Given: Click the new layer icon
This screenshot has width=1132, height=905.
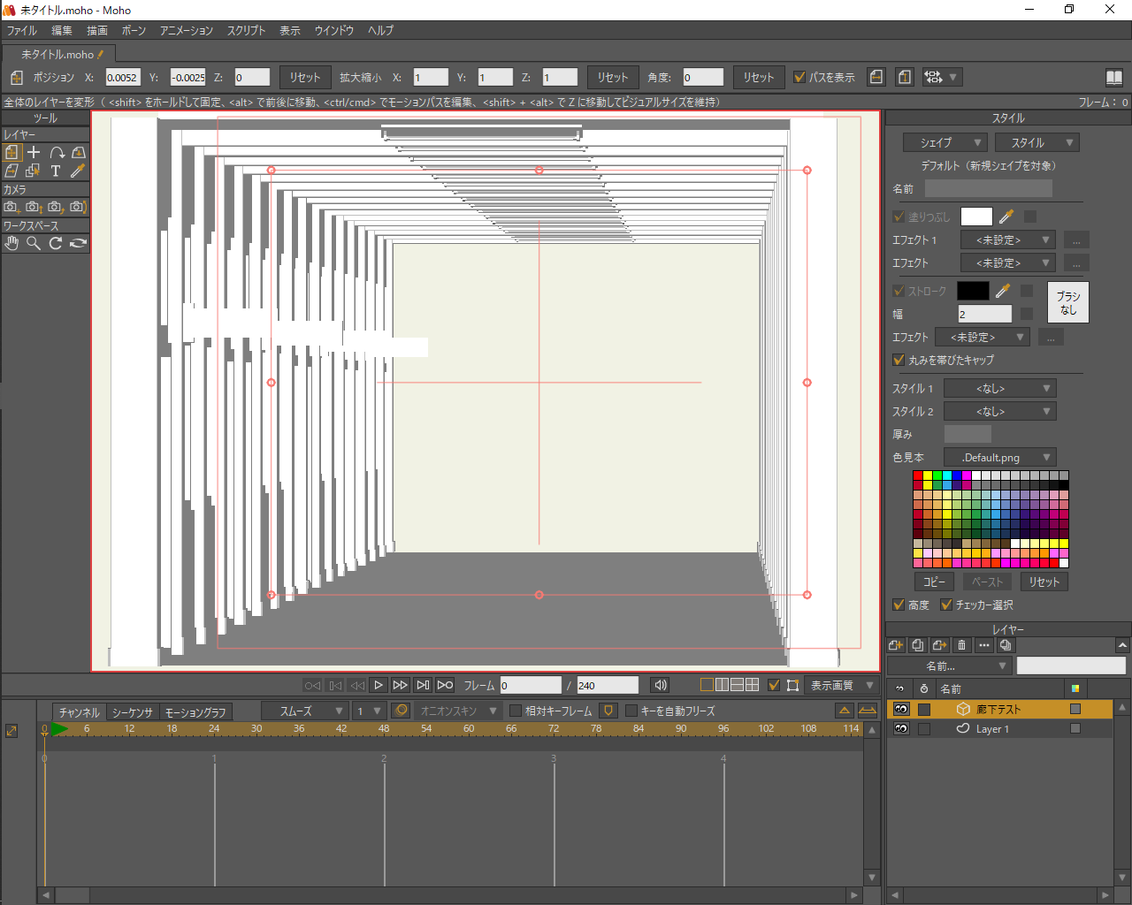Looking at the screenshot, I should [895, 645].
